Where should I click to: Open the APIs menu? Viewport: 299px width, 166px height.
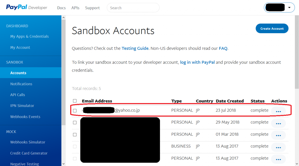click(75, 8)
